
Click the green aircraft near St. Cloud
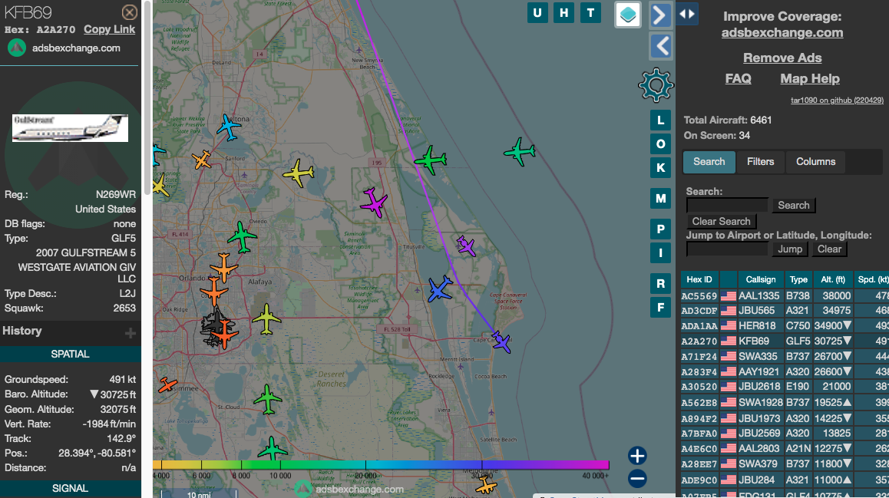point(268,400)
